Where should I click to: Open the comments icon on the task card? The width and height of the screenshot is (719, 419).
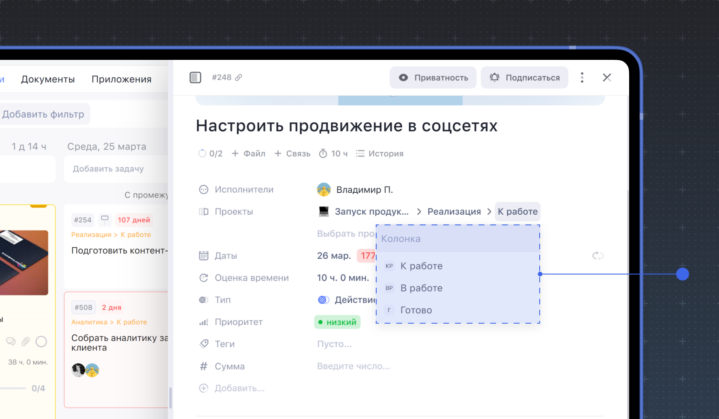coord(11,341)
